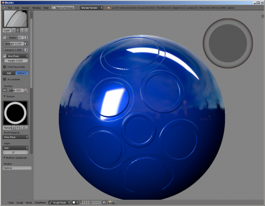This screenshot has width=265, height=206.
Task: Click the angle 0° value field
Action: [x=15, y=152]
